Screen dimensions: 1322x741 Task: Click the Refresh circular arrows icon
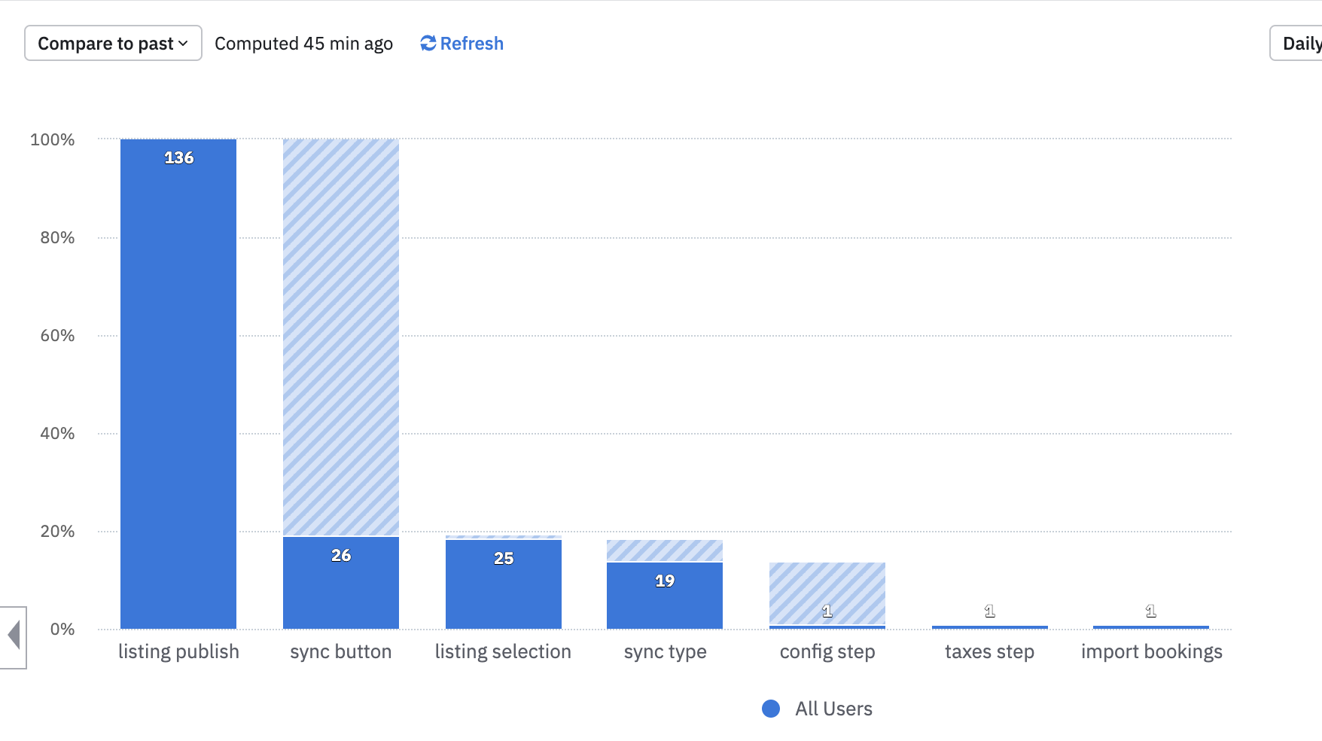click(x=428, y=44)
